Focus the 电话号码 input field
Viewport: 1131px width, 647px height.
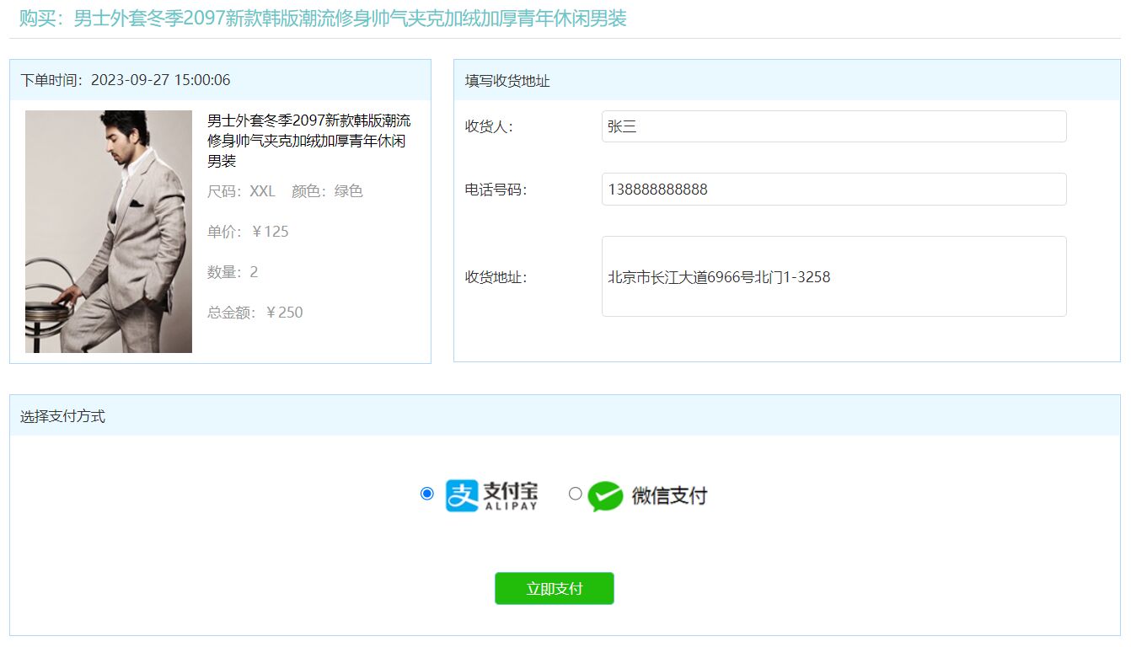pos(834,190)
